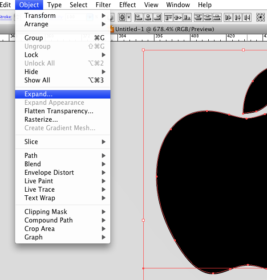Click Vertical Align Bottom icon
Screen dimensions: 267x280
click(187, 17)
